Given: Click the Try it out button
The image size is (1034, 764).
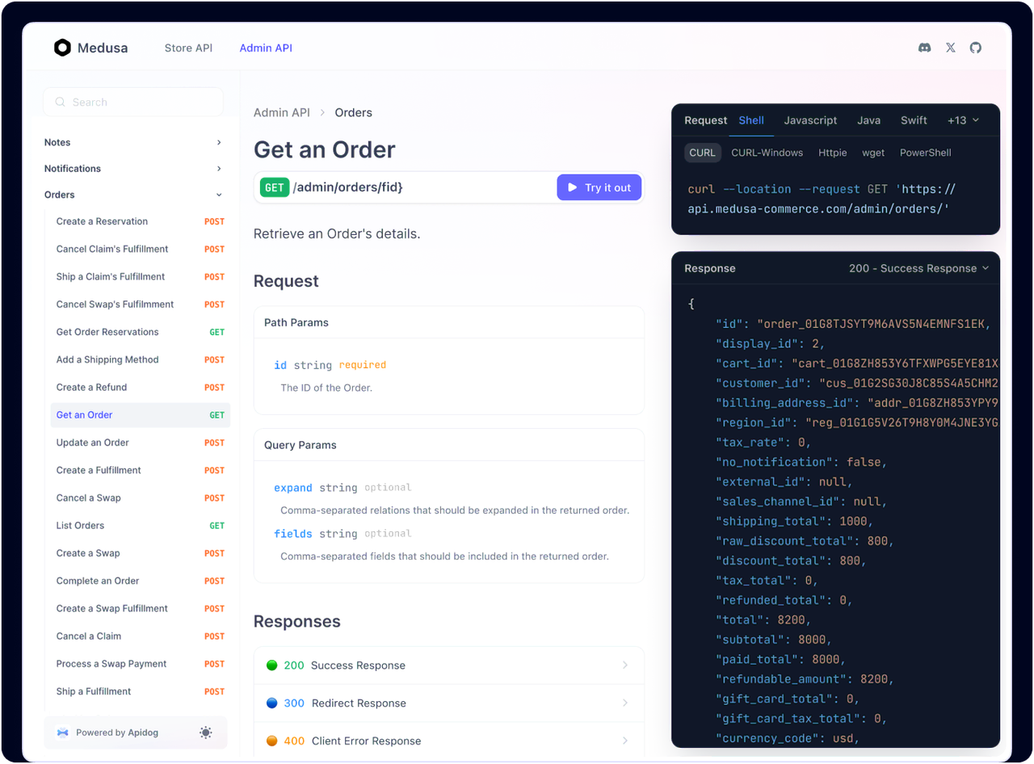Looking at the screenshot, I should [x=599, y=187].
